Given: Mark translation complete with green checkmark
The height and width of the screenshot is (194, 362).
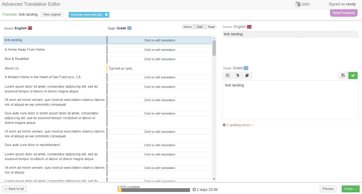Looking at the screenshot, I should tap(353, 75).
